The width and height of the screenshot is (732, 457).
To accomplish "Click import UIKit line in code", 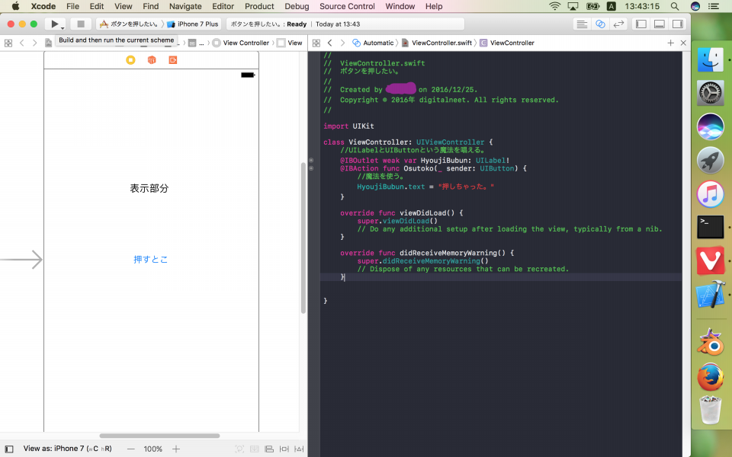I will coord(348,126).
